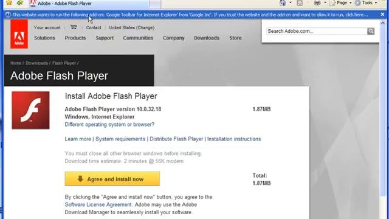Open the Installation instructions link
This screenshot has height=219, width=389.
pyautogui.click(x=234, y=139)
